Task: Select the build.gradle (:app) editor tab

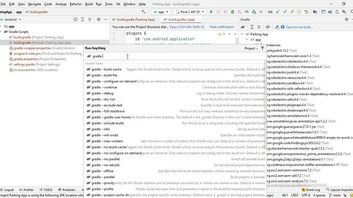Action: click(181, 20)
